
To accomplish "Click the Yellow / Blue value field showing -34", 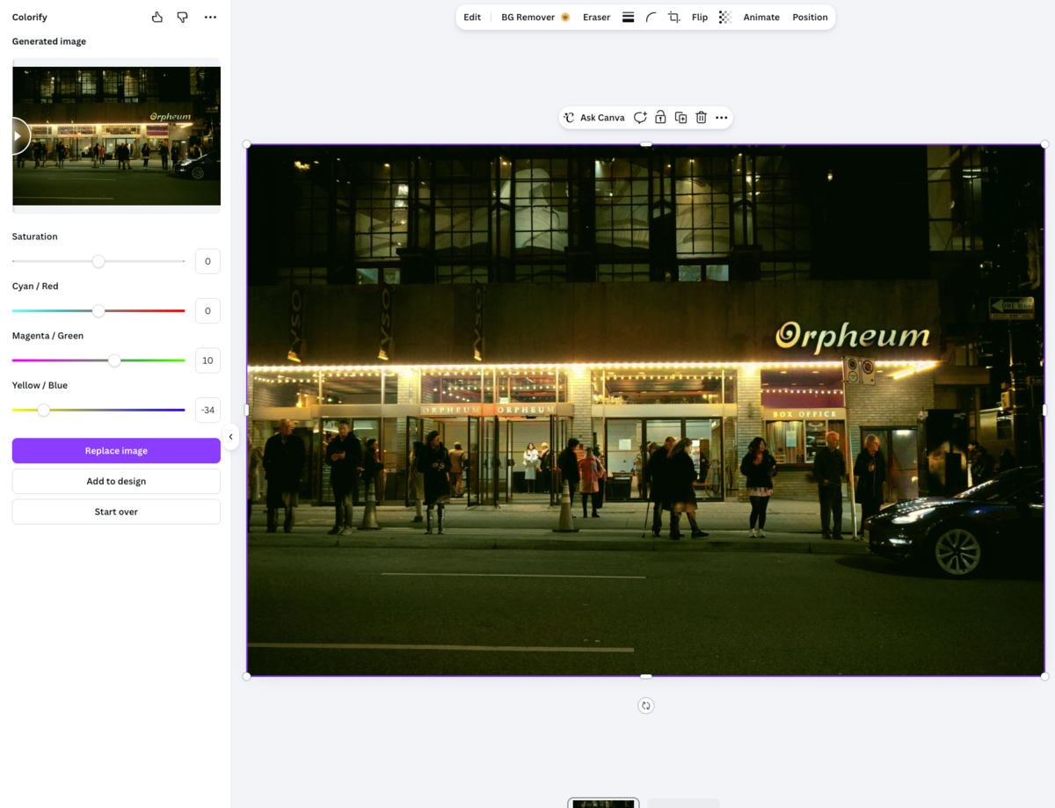I will (207, 410).
